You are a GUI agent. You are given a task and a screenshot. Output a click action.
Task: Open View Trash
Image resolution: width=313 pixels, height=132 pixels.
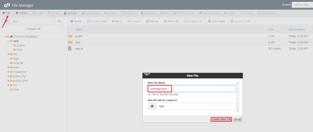(209, 21)
